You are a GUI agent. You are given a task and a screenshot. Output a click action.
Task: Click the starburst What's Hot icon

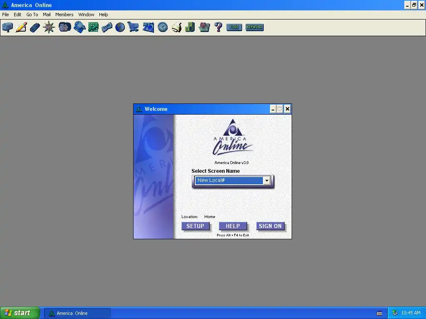[49, 27]
